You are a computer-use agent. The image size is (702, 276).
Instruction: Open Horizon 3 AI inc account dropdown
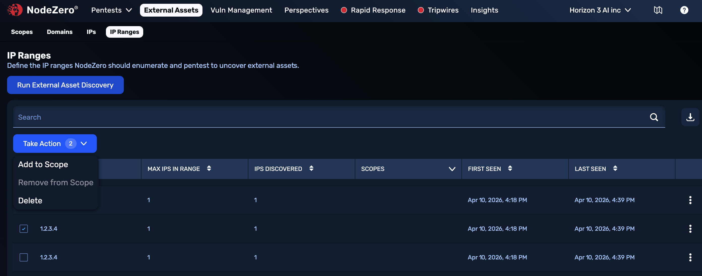pyautogui.click(x=600, y=10)
